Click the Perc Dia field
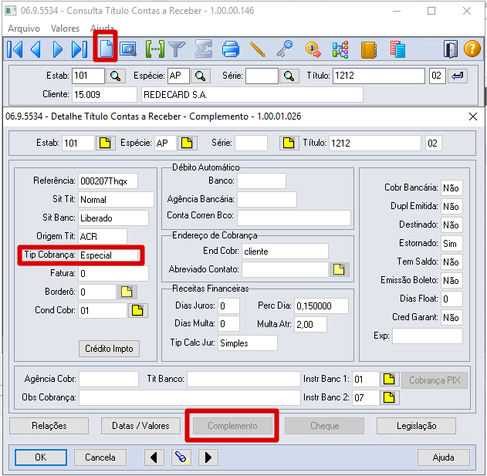The image size is (487, 476). [321, 306]
